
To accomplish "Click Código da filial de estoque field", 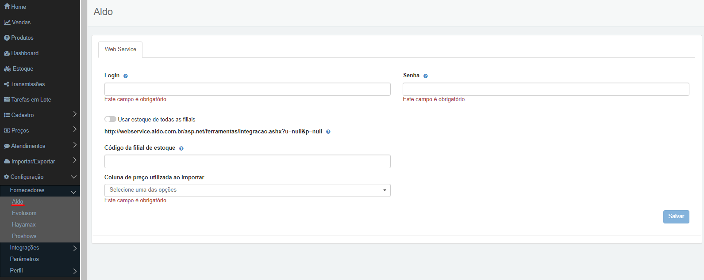I will [247, 162].
